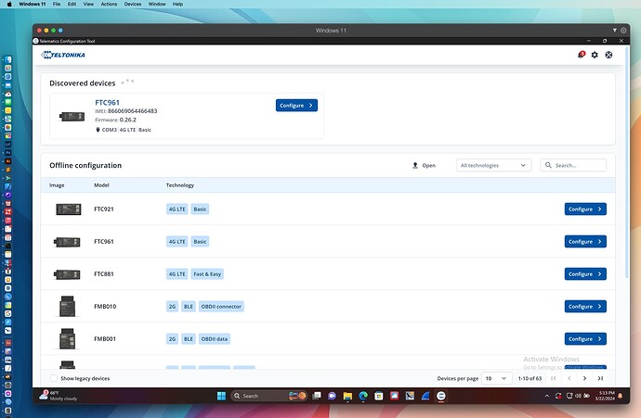
Task: Click the volume icon in the system tray
Action: click(578, 396)
